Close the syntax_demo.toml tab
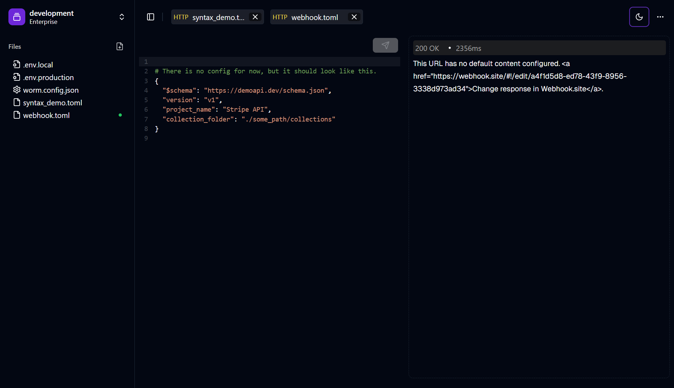The width and height of the screenshot is (674, 388). tap(255, 17)
